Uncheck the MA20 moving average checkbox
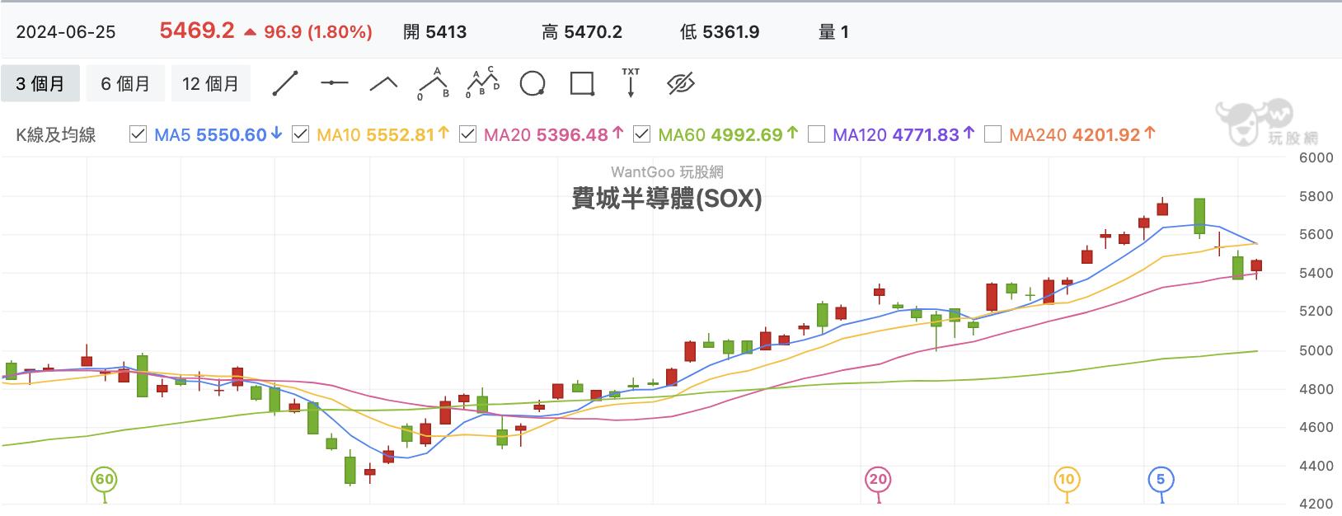The width and height of the screenshot is (1342, 516). (x=467, y=134)
